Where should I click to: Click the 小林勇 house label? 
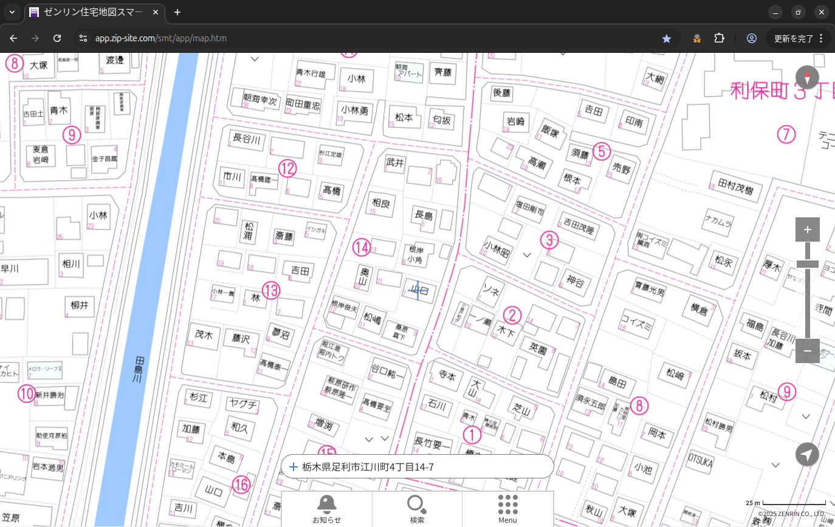(x=355, y=110)
